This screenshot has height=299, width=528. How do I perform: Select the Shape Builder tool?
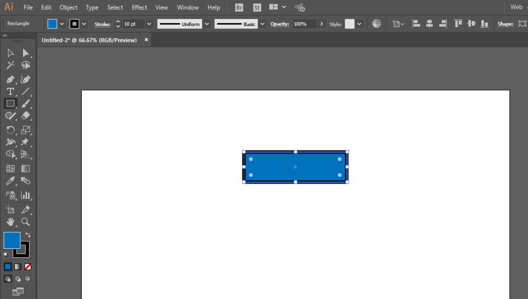(x=11, y=154)
